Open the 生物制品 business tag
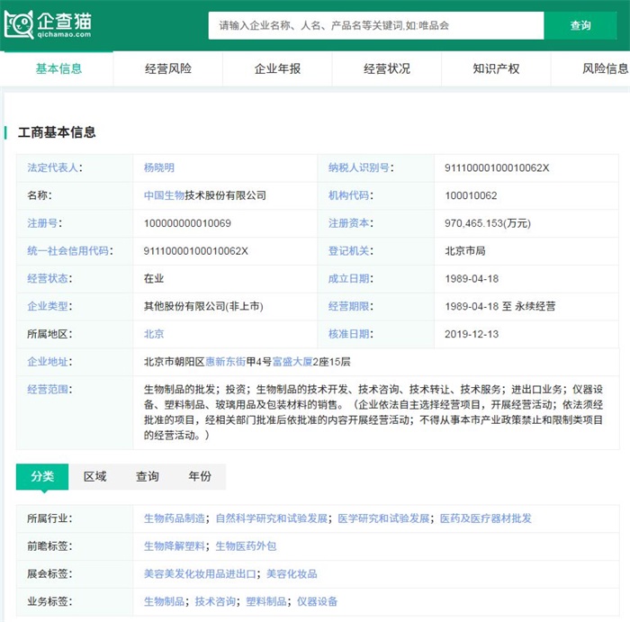Viewport: 630px width, 622px height. pos(164,601)
